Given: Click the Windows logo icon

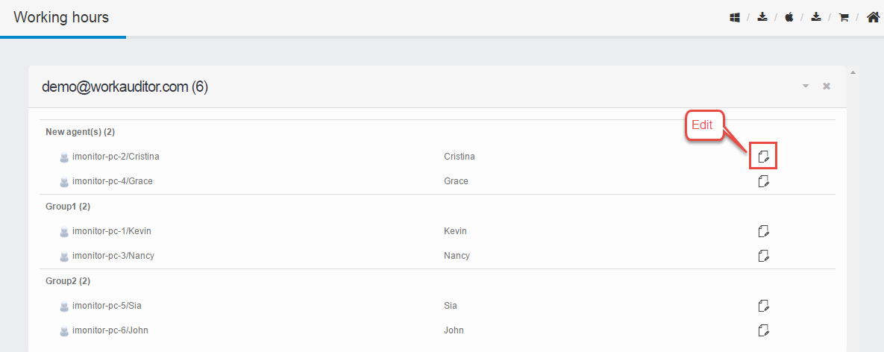Looking at the screenshot, I should pos(735,17).
